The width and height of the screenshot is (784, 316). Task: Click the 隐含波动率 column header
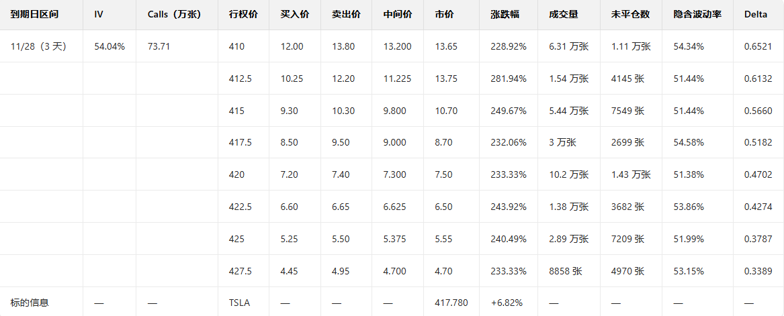[x=697, y=14]
